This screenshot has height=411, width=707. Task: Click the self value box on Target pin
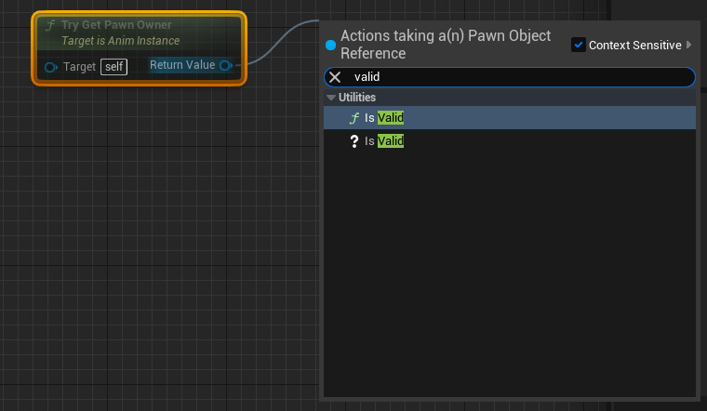click(114, 67)
